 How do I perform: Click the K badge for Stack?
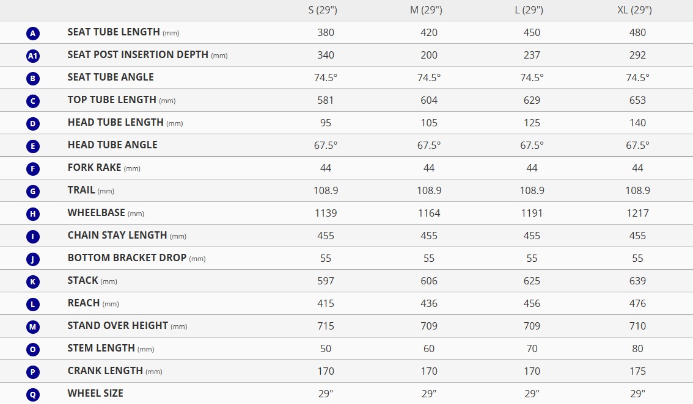[33, 281]
